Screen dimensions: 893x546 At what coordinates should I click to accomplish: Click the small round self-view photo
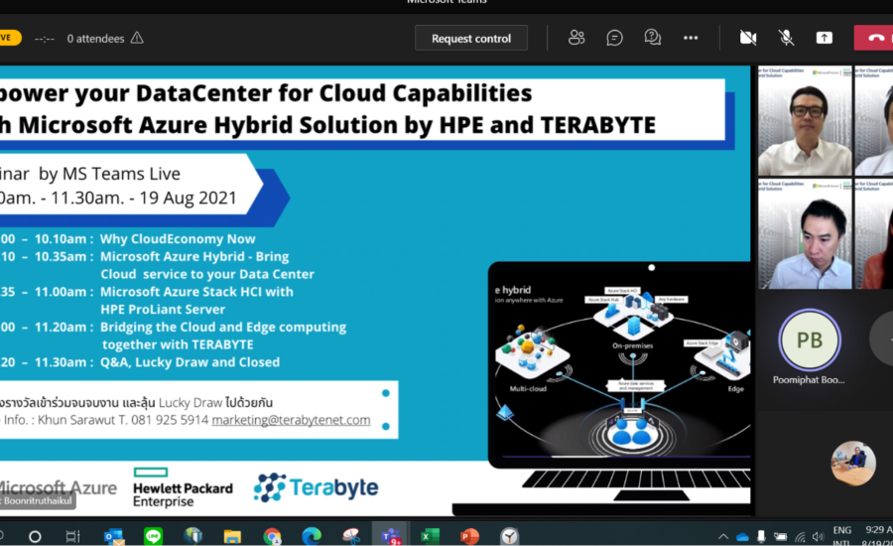pos(853,463)
